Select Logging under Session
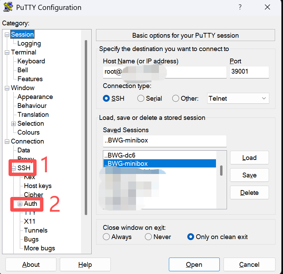The width and height of the screenshot is (283, 274). coord(29,43)
